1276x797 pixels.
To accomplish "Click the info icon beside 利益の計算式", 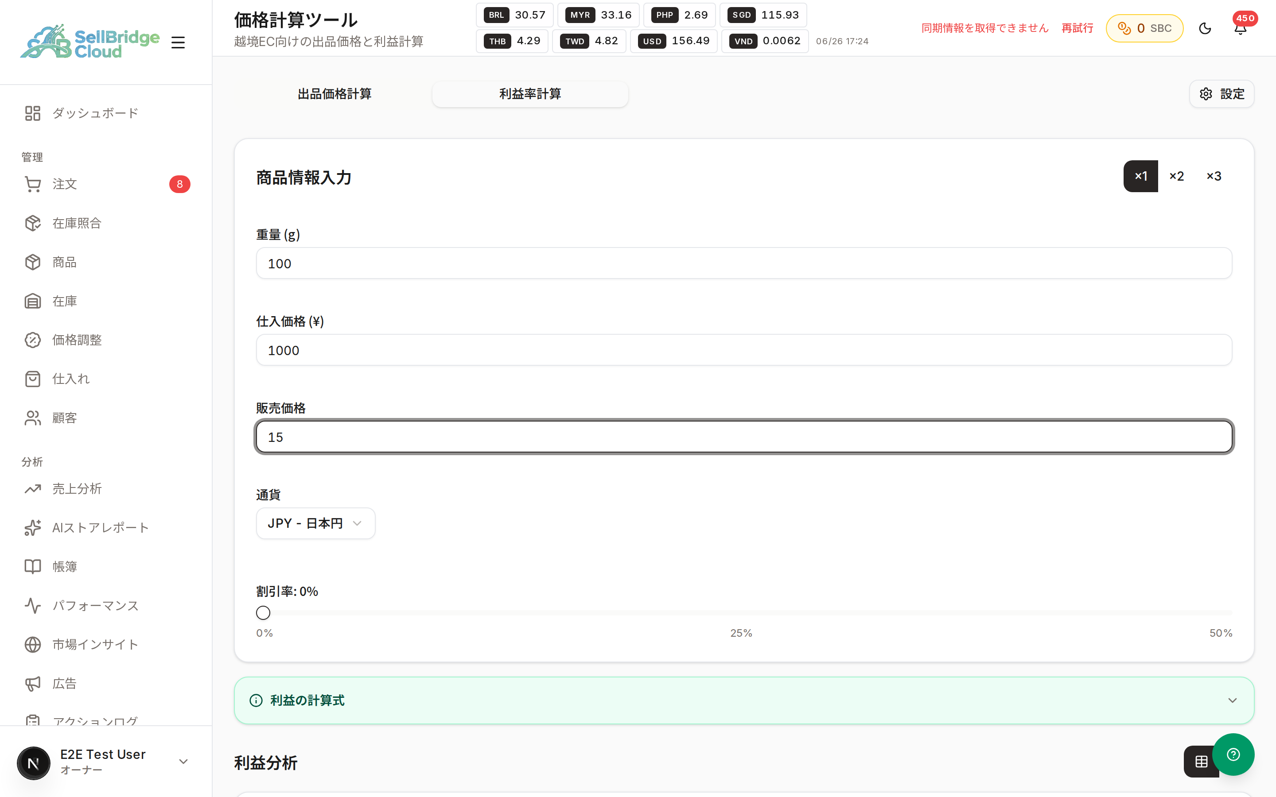I will 256,700.
